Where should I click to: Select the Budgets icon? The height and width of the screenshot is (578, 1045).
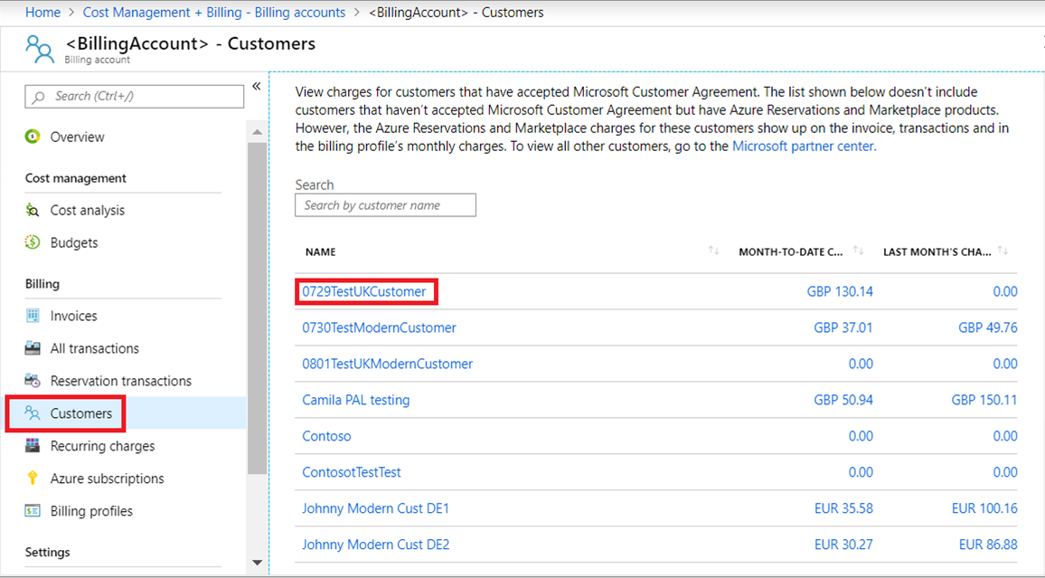coord(33,242)
